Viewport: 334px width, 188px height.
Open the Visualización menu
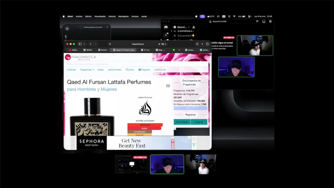pyautogui.click(x=100, y=16)
